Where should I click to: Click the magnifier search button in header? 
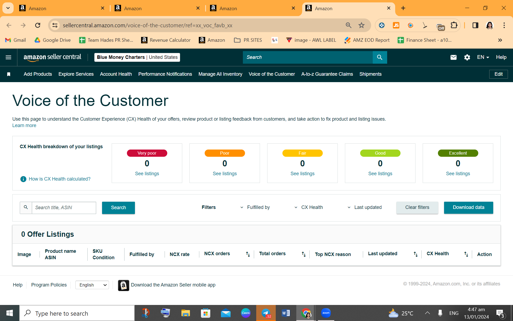(x=380, y=57)
